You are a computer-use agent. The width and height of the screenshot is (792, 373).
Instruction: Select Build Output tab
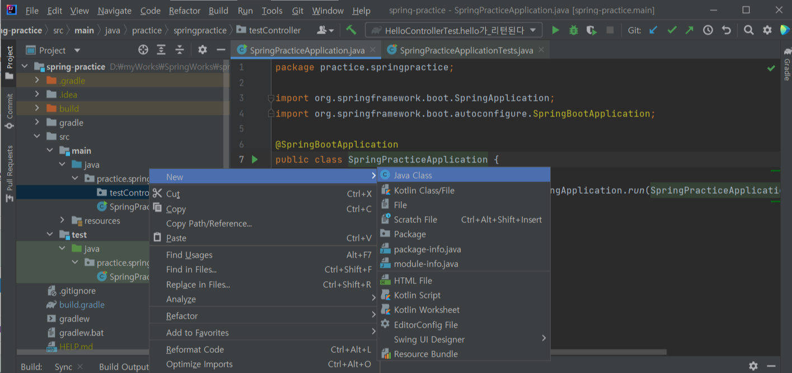pyautogui.click(x=124, y=367)
